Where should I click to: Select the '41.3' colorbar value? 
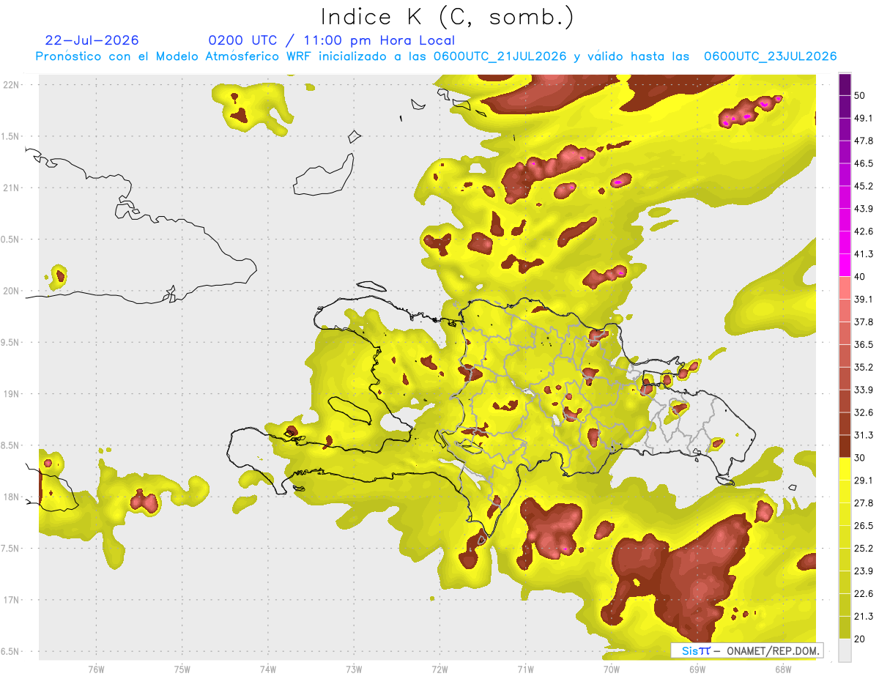click(x=863, y=254)
